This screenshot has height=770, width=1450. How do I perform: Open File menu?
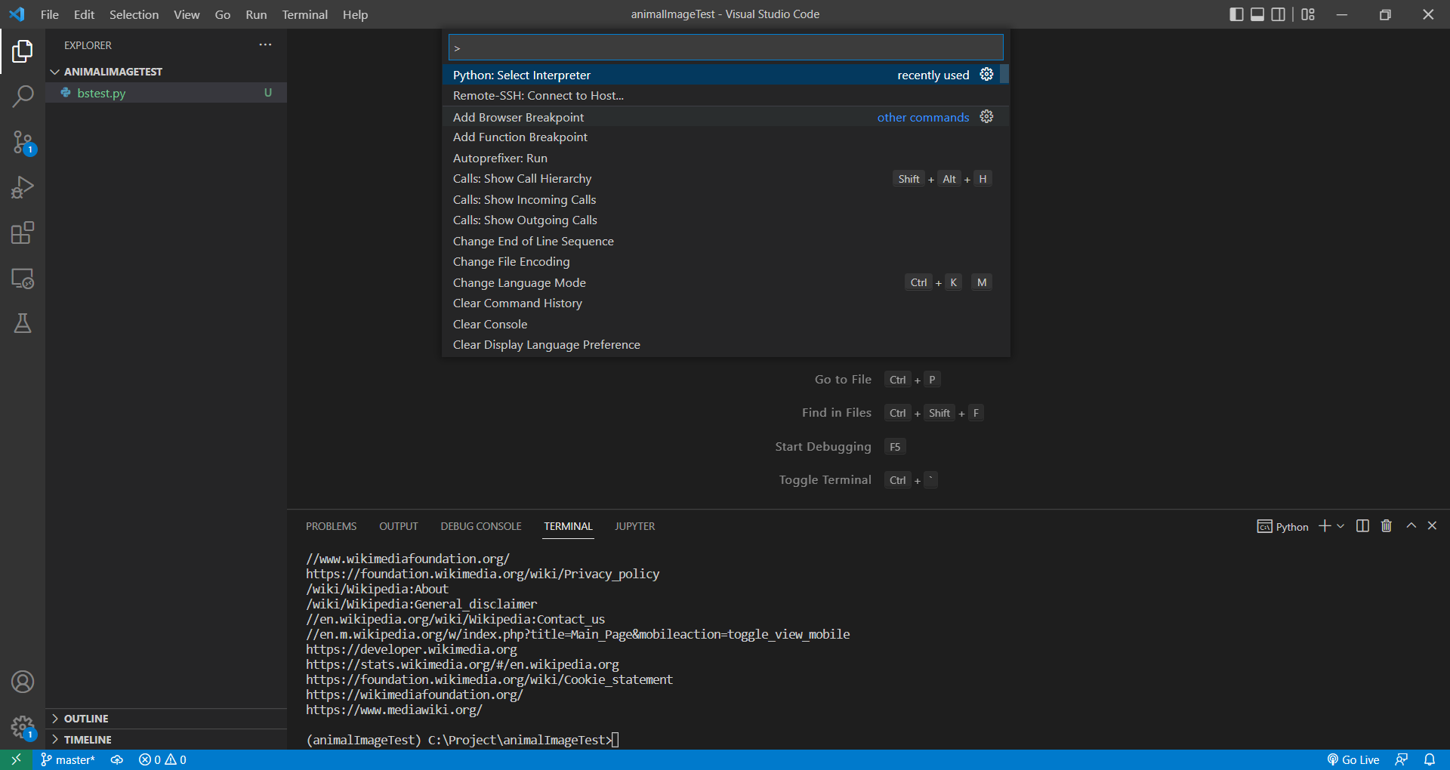click(x=50, y=14)
